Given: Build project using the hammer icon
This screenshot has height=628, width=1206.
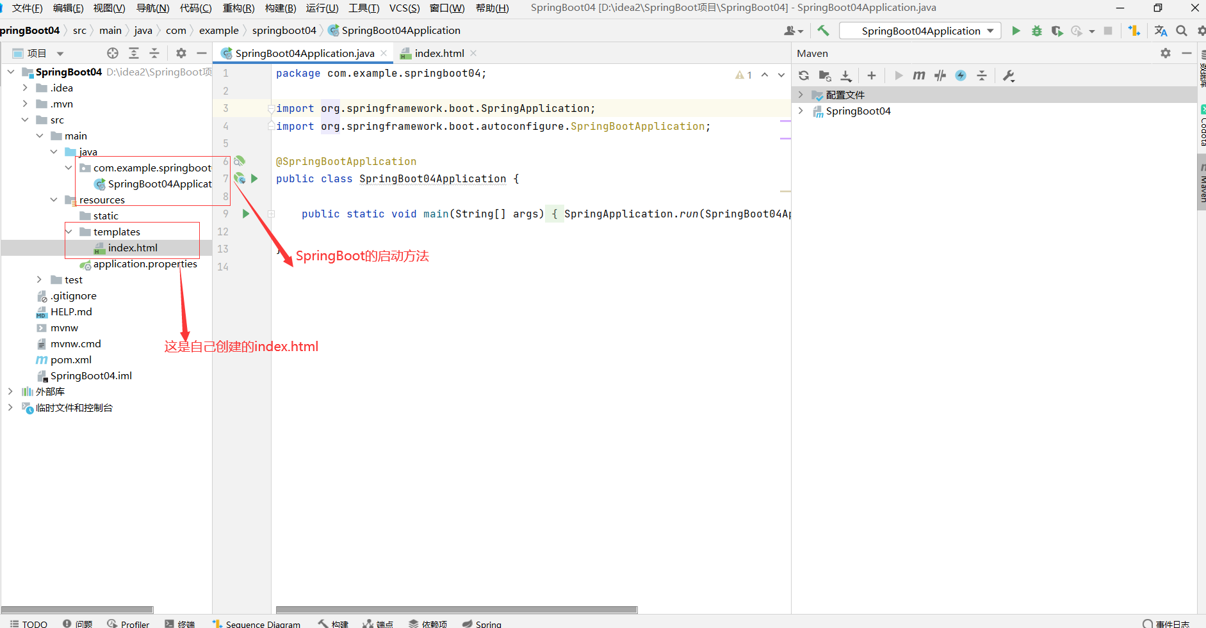Looking at the screenshot, I should point(823,31).
